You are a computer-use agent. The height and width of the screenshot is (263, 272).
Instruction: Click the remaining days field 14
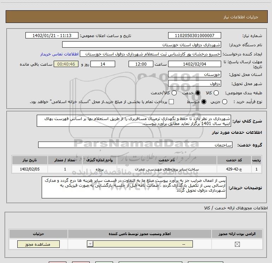(x=103, y=64)
